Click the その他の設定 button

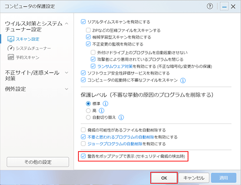38,162
